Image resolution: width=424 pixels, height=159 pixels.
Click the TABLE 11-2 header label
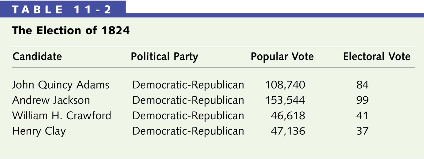pos(62,10)
